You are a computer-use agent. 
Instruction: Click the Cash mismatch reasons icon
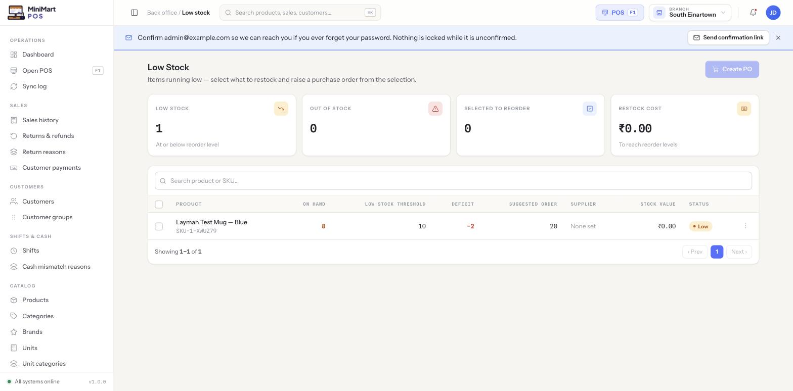tap(14, 267)
